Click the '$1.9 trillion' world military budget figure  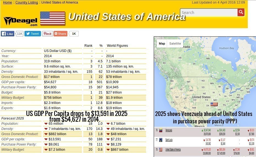(x=114, y=98)
